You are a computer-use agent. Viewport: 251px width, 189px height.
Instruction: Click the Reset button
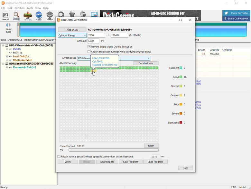pos(151,146)
